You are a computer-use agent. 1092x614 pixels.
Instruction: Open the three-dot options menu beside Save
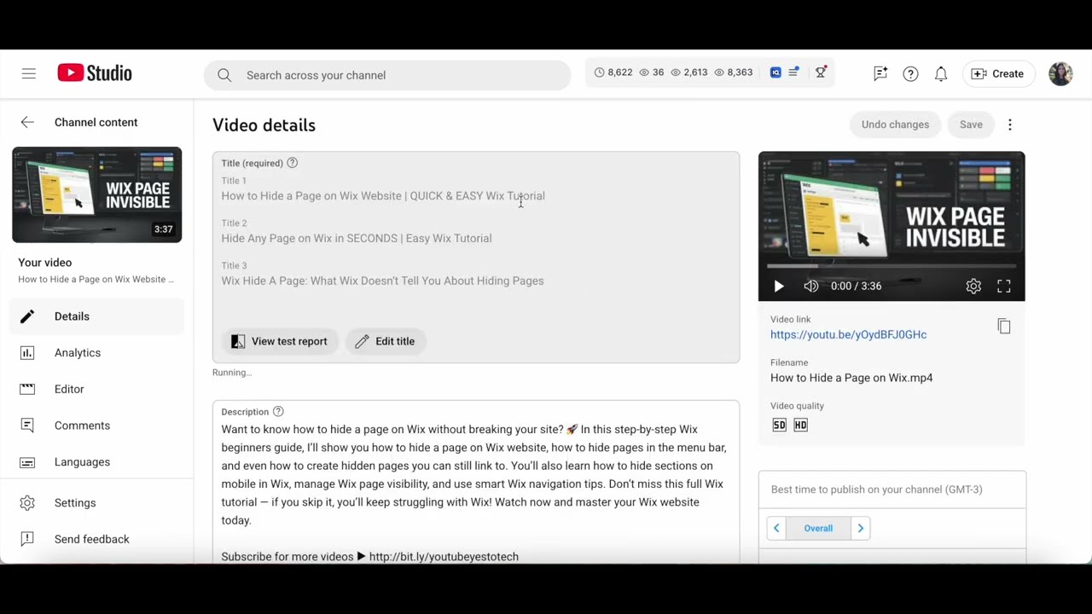(1010, 125)
